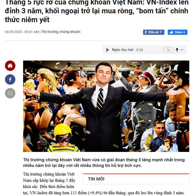Click the 3:58 audio duration

[139, 50]
